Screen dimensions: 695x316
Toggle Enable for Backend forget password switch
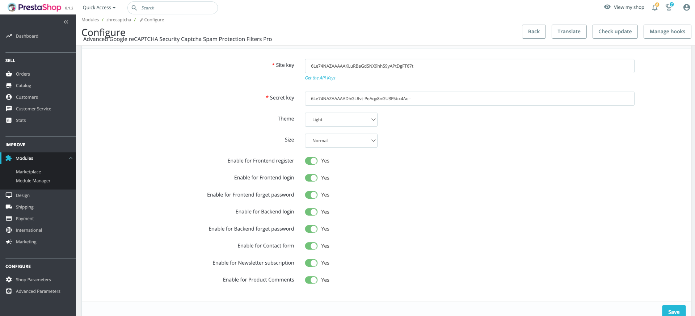point(311,229)
